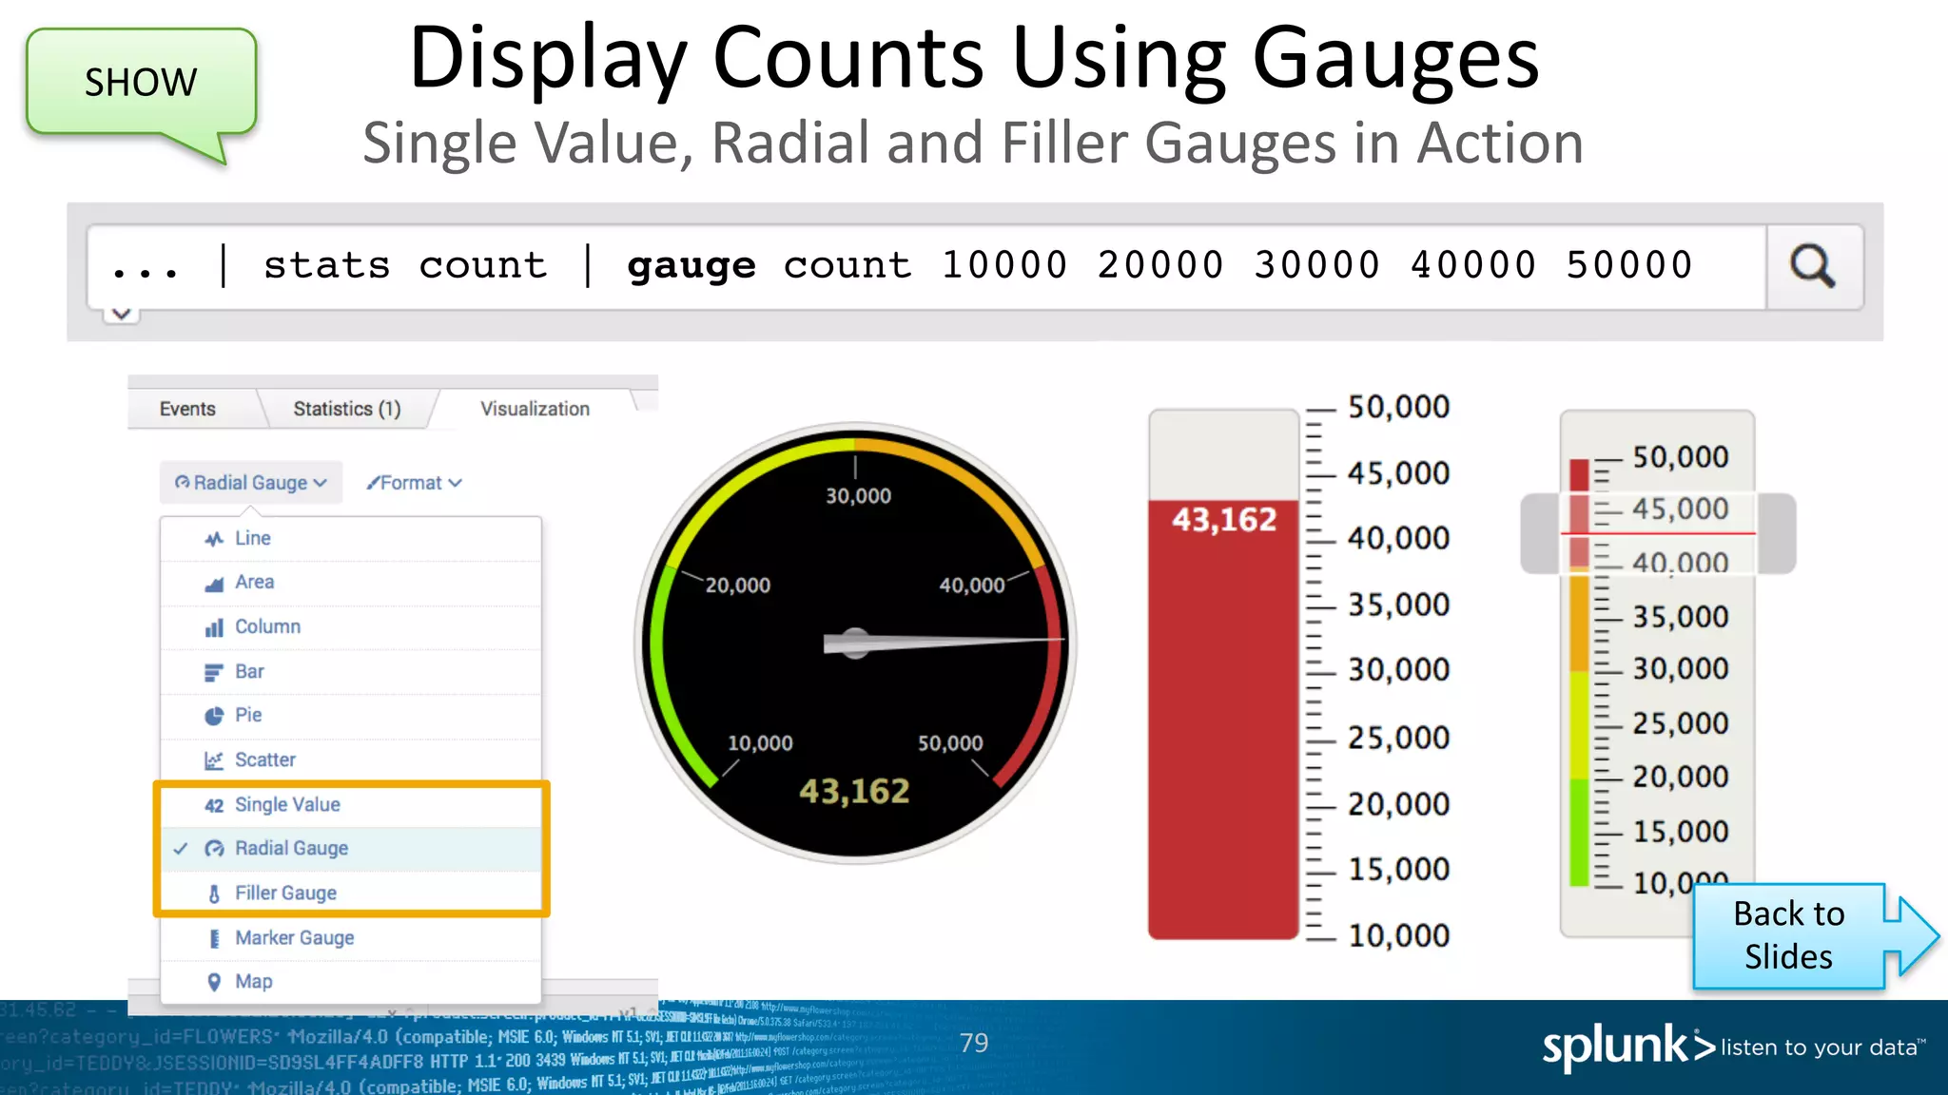Click the marker gauge orange color band
This screenshot has height=1095, width=1948.
point(1580,621)
